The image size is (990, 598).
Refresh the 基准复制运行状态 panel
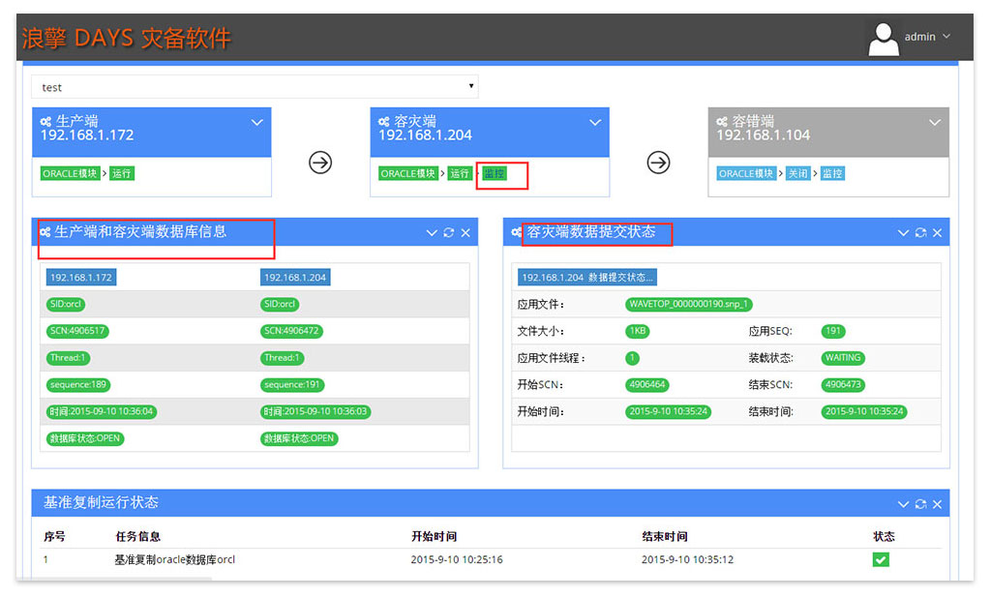pos(920,504)
